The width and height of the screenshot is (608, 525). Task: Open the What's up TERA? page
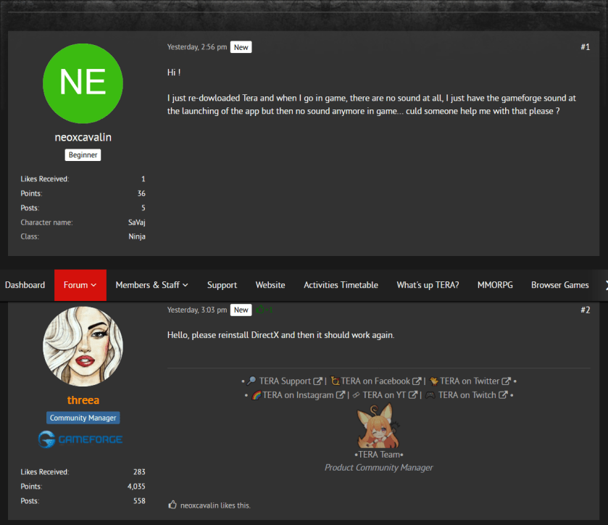[428, 285]
